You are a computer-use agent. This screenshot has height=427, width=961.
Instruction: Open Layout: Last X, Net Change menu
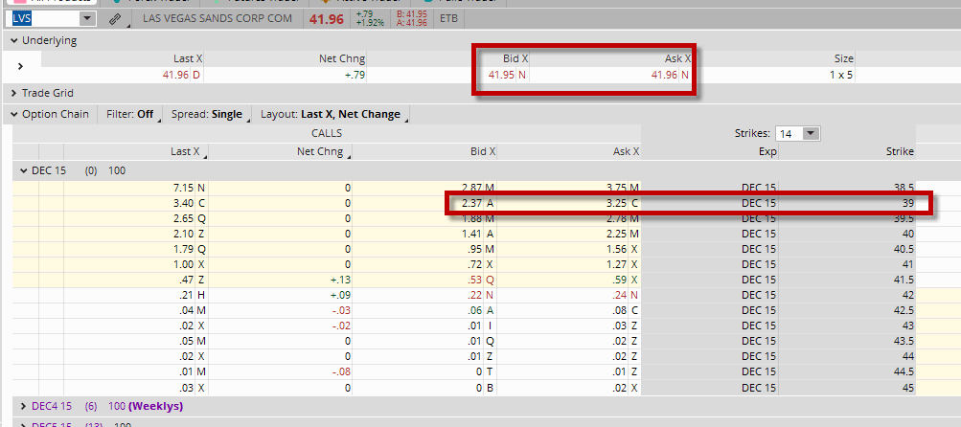(332, 114)
